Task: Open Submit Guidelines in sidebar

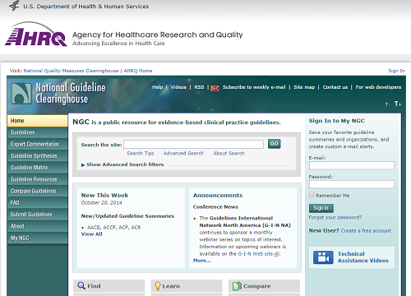Action: pos(37,215)
